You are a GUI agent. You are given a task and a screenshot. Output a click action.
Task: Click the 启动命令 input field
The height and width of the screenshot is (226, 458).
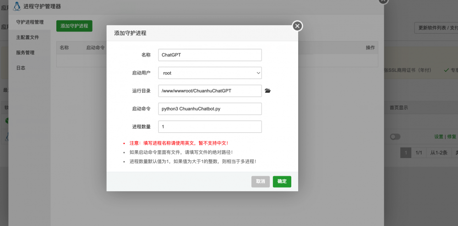210,109
